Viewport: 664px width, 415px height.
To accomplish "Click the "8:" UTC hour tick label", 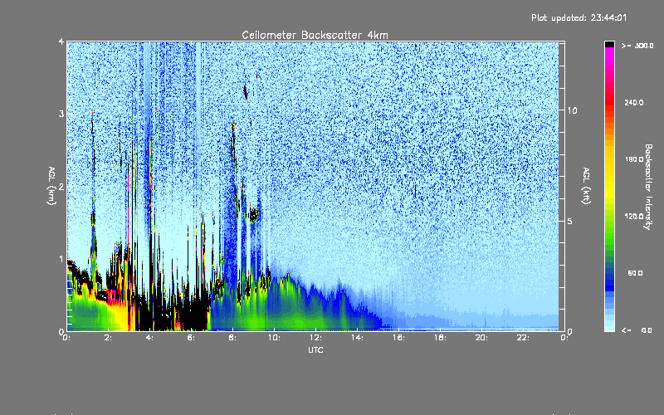I will tap(232, 338).
